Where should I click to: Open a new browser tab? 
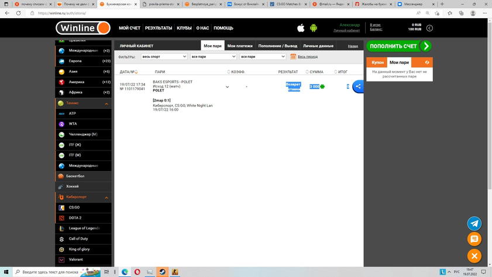442,4
